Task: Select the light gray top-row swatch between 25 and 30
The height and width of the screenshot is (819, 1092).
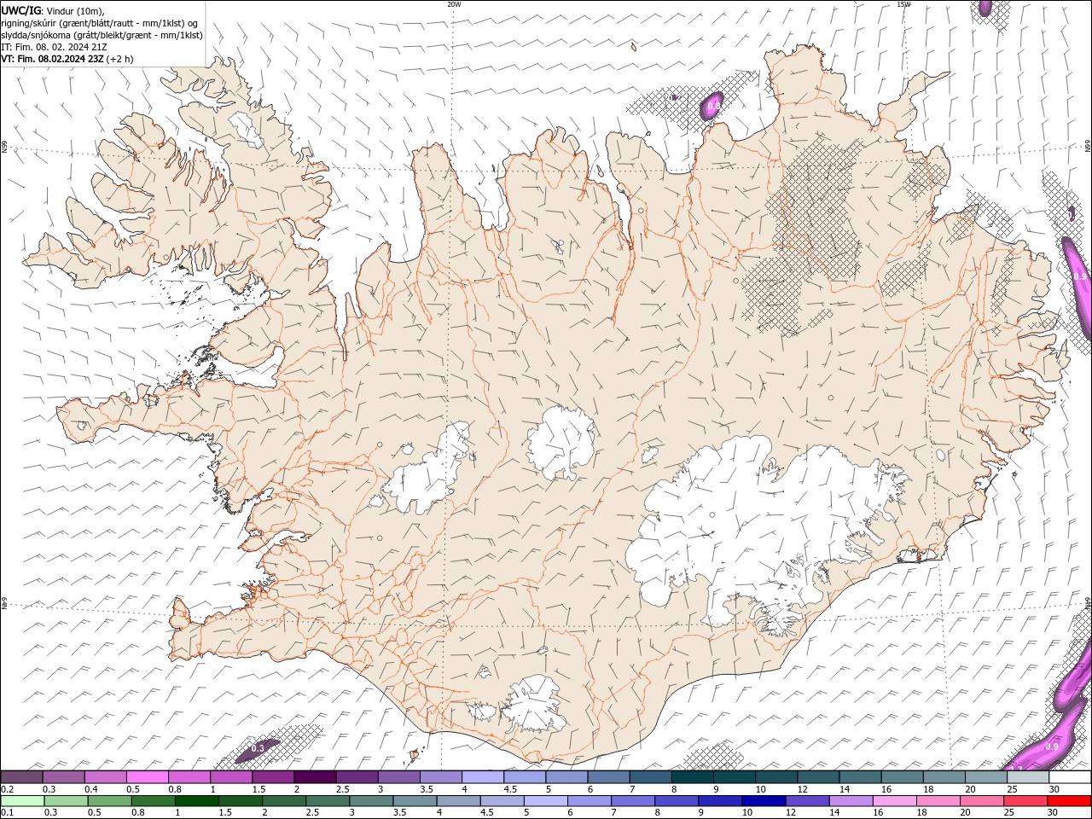Action: (1028, 777)
